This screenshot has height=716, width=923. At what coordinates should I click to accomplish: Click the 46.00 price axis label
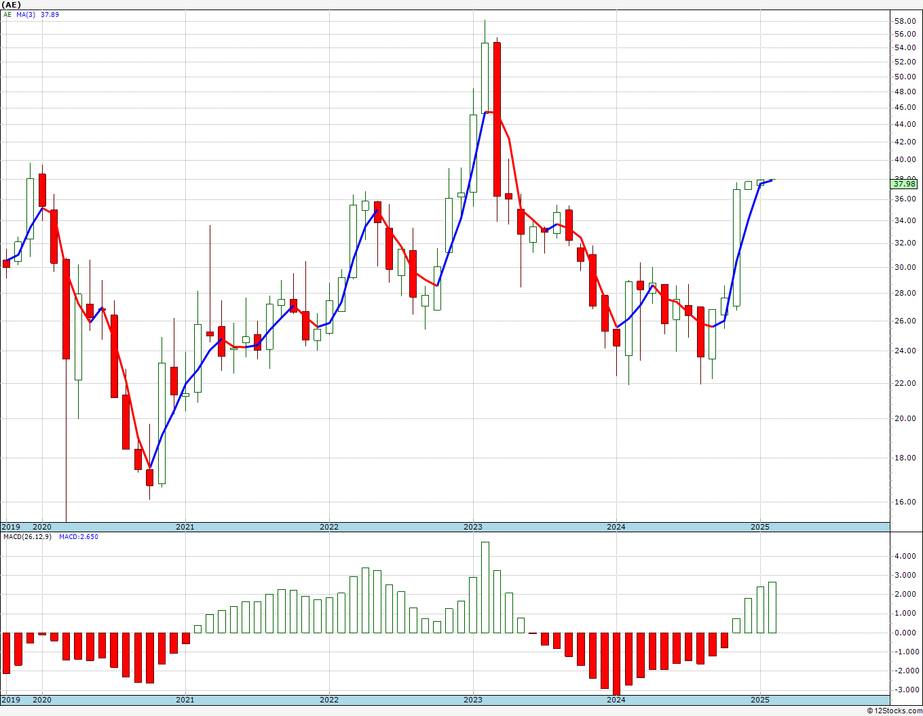pos(905,107)
